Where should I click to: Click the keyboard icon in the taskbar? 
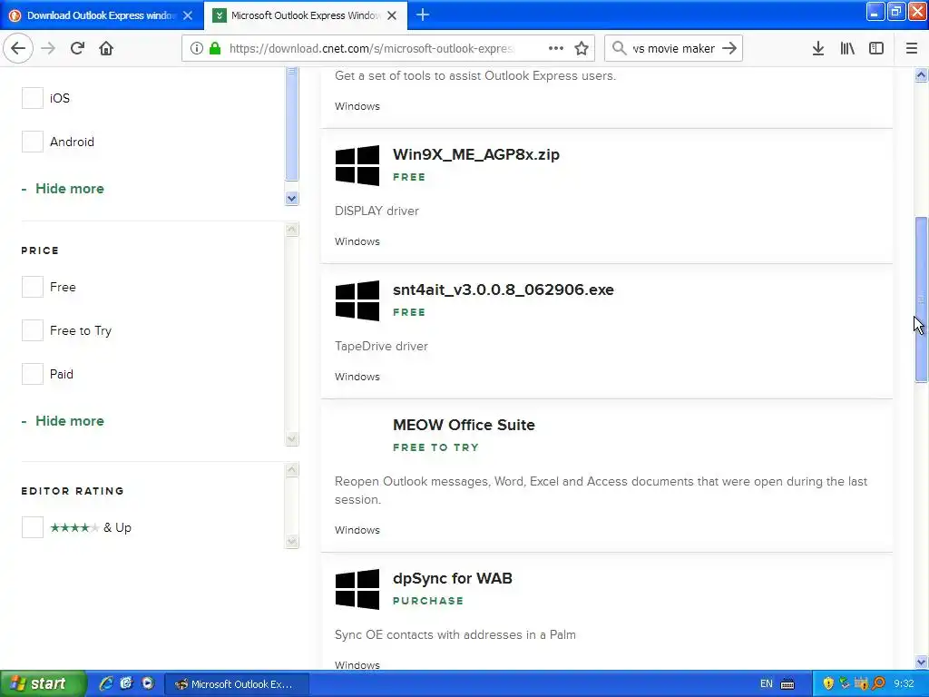coord(787,684)
